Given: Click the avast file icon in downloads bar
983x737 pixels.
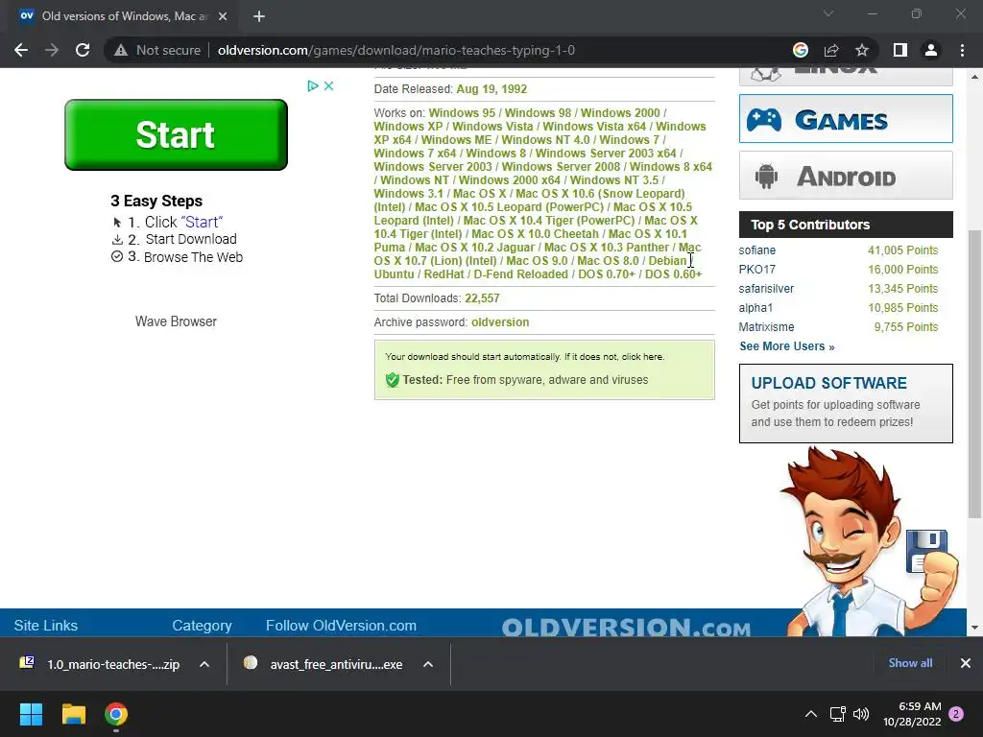Looking at the screenshot, I should 251,662.
